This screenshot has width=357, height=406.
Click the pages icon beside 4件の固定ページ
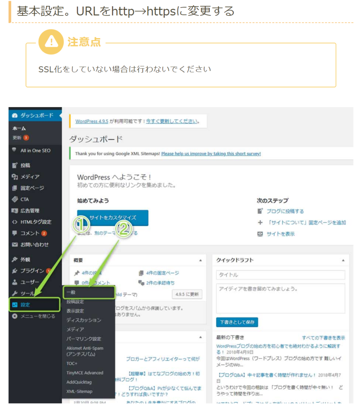pos(141,273)
